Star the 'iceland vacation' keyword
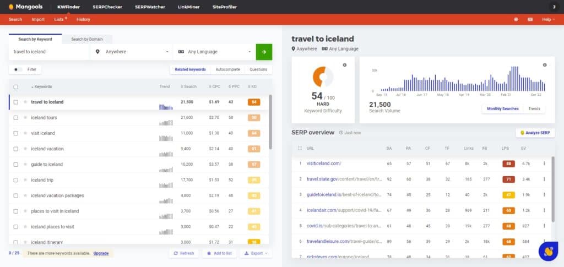This screenshot has width=564, height=267. tap(25, 149)
